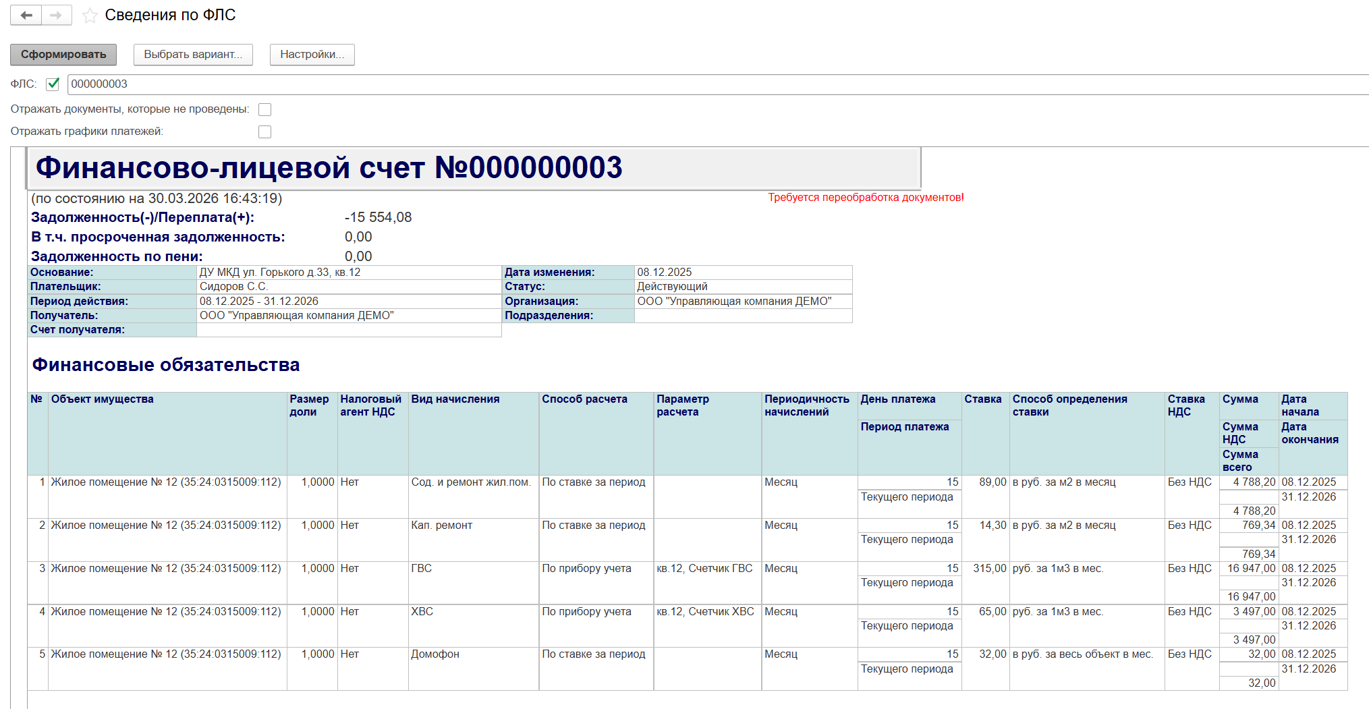The width and height of the screenshot is (1369, 709).
Task: Select the Счетчик ХВС parameter cell
Action: click(x=708, y=626)
